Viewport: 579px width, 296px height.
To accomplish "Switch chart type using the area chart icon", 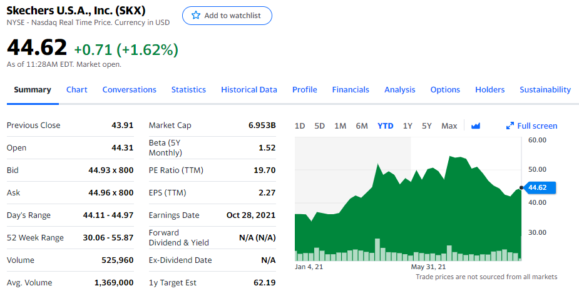I will (x=476, y=126).
